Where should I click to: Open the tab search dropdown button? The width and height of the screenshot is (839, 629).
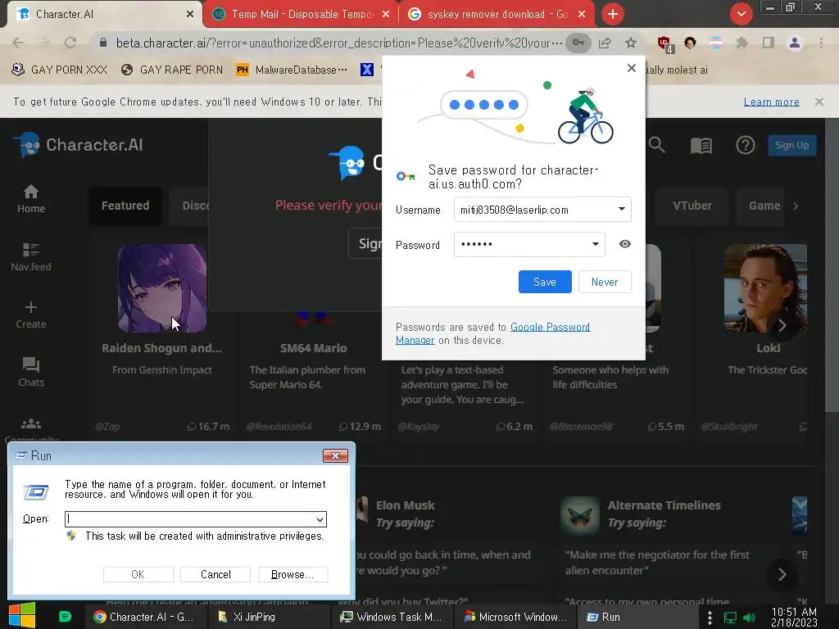[x=741, y=14]
